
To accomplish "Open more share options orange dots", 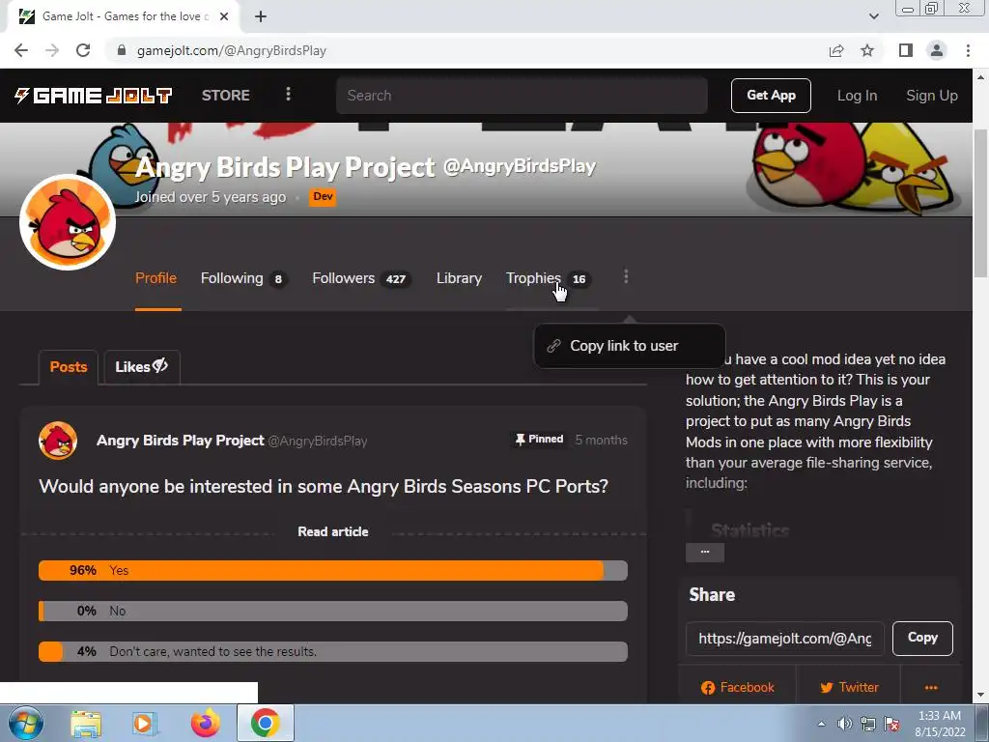I will click(x=931, y=687).
